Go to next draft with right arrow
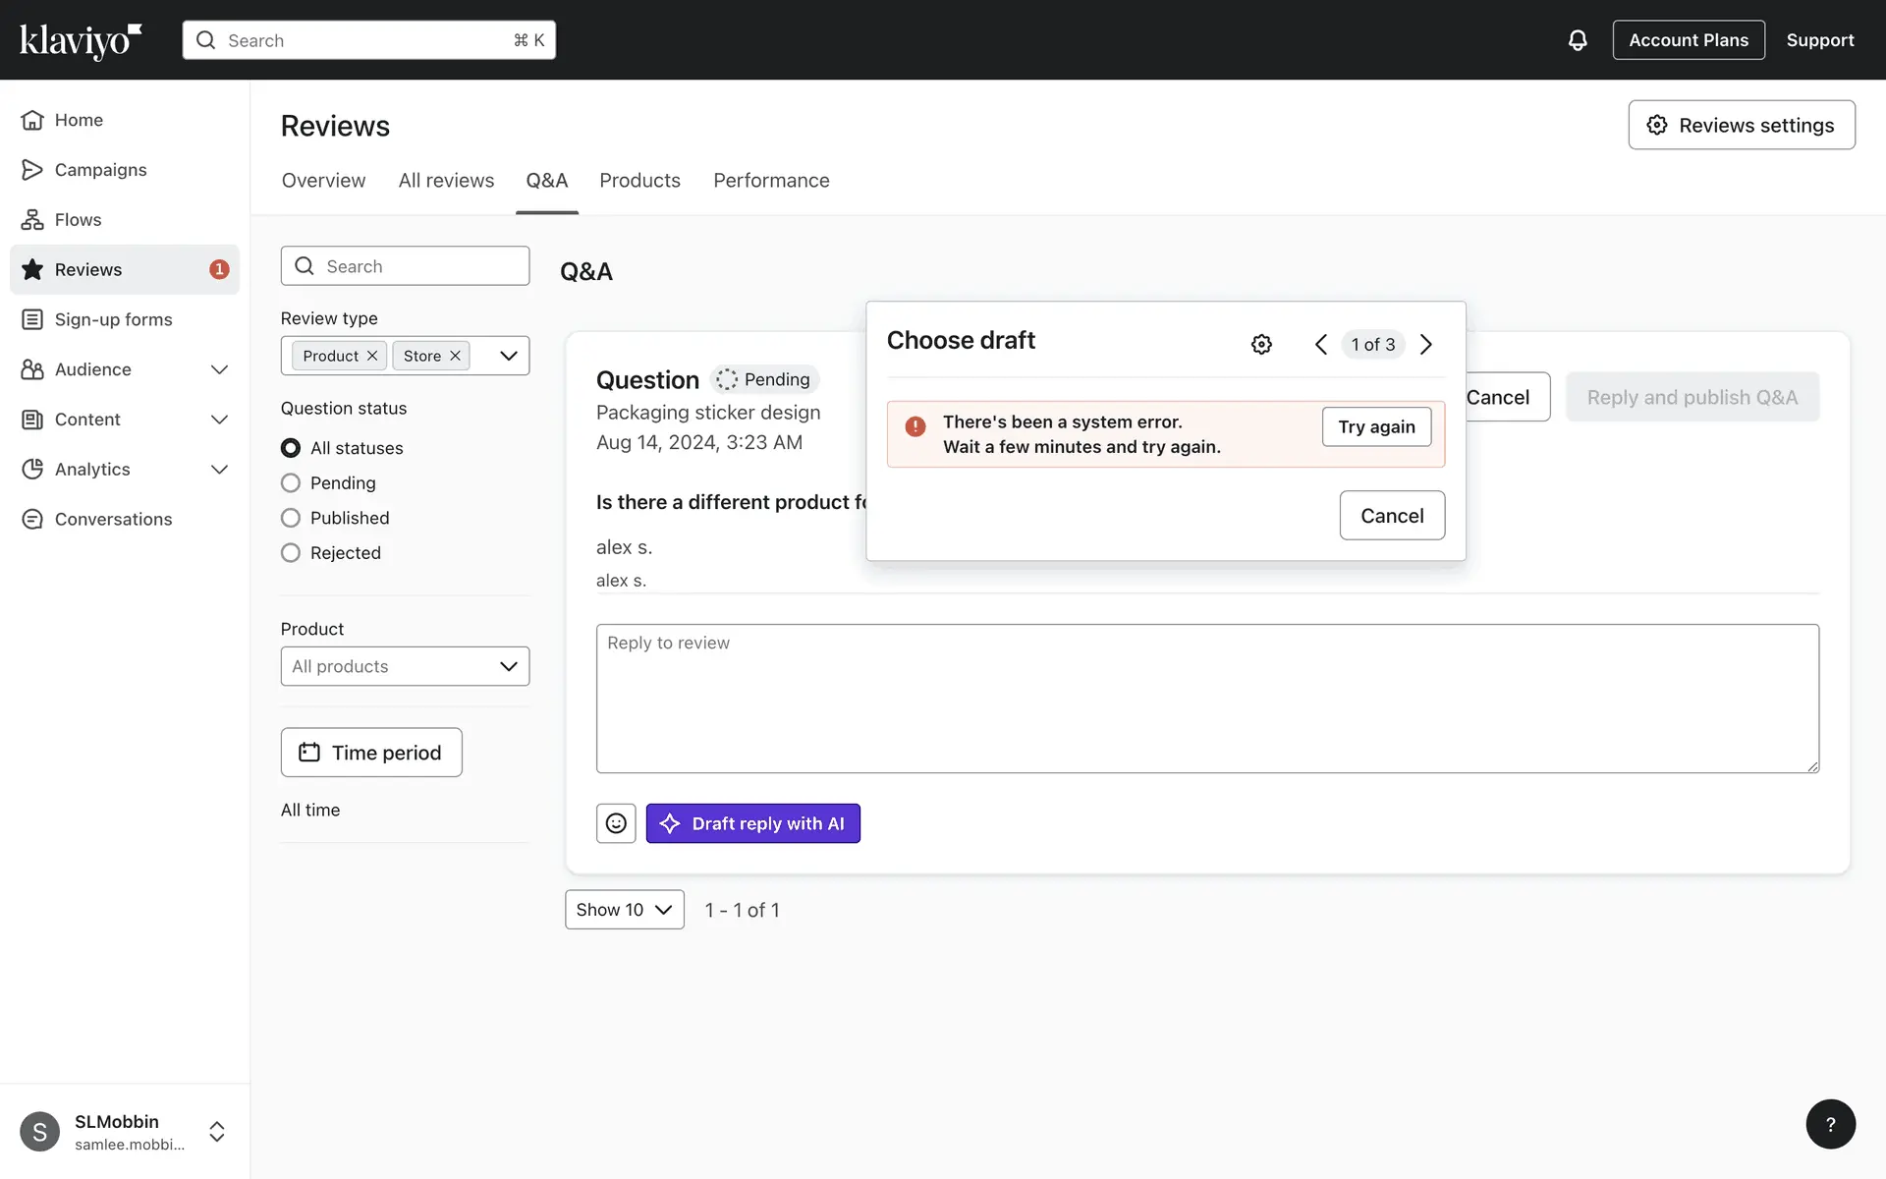Screen dimensions: 1886x1179 pyautogui.click(x=1426, y=344)
